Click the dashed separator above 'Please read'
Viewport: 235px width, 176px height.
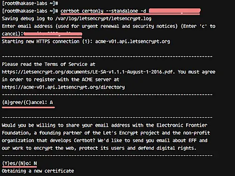[107, 56]
